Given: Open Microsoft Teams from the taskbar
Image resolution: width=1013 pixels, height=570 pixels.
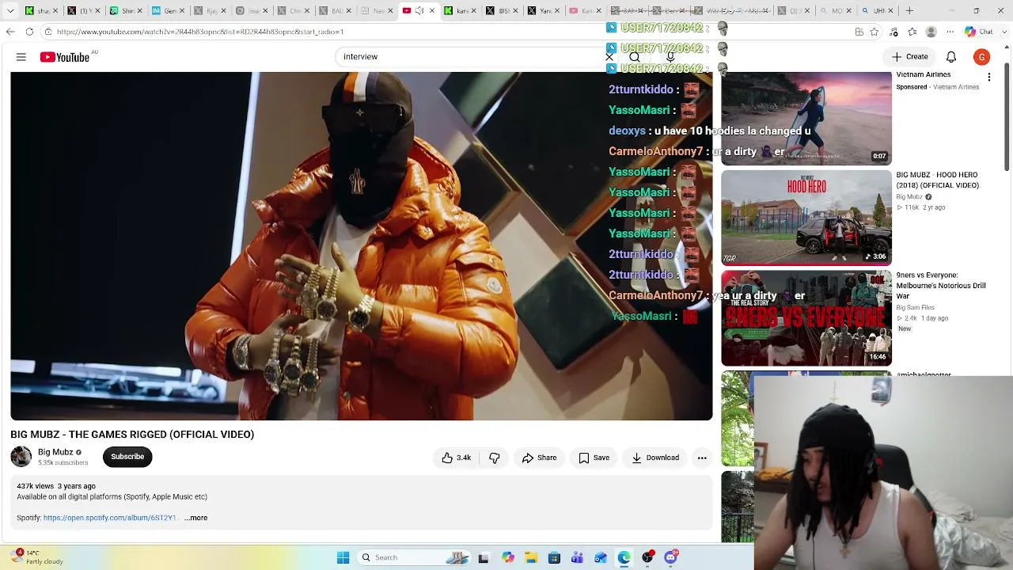Looking at the screenshot, I should [x=577, y=557].
